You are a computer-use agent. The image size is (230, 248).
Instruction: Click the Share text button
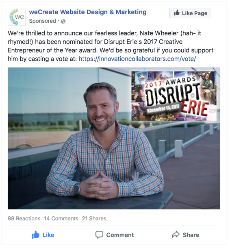tap(191, 235)
